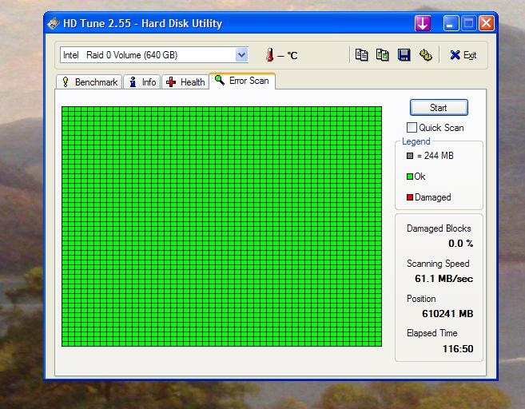Minimize the HD Tune window

point(451,23)
